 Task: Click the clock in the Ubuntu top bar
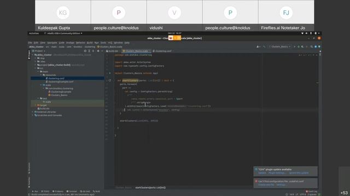tap(174, 33)
